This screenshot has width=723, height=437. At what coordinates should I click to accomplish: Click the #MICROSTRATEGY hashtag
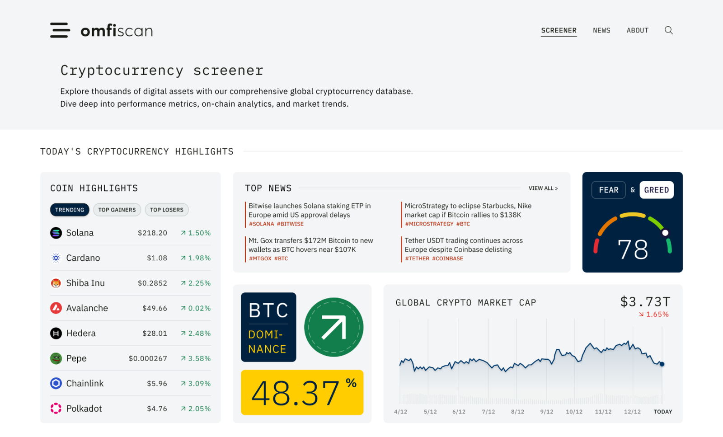click(429, 224)
